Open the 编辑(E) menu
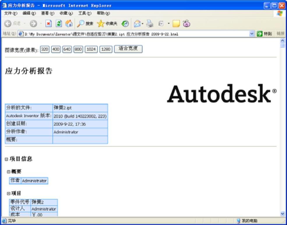The height and width of the screenshot is (225, 287). [x=29, y=13]
